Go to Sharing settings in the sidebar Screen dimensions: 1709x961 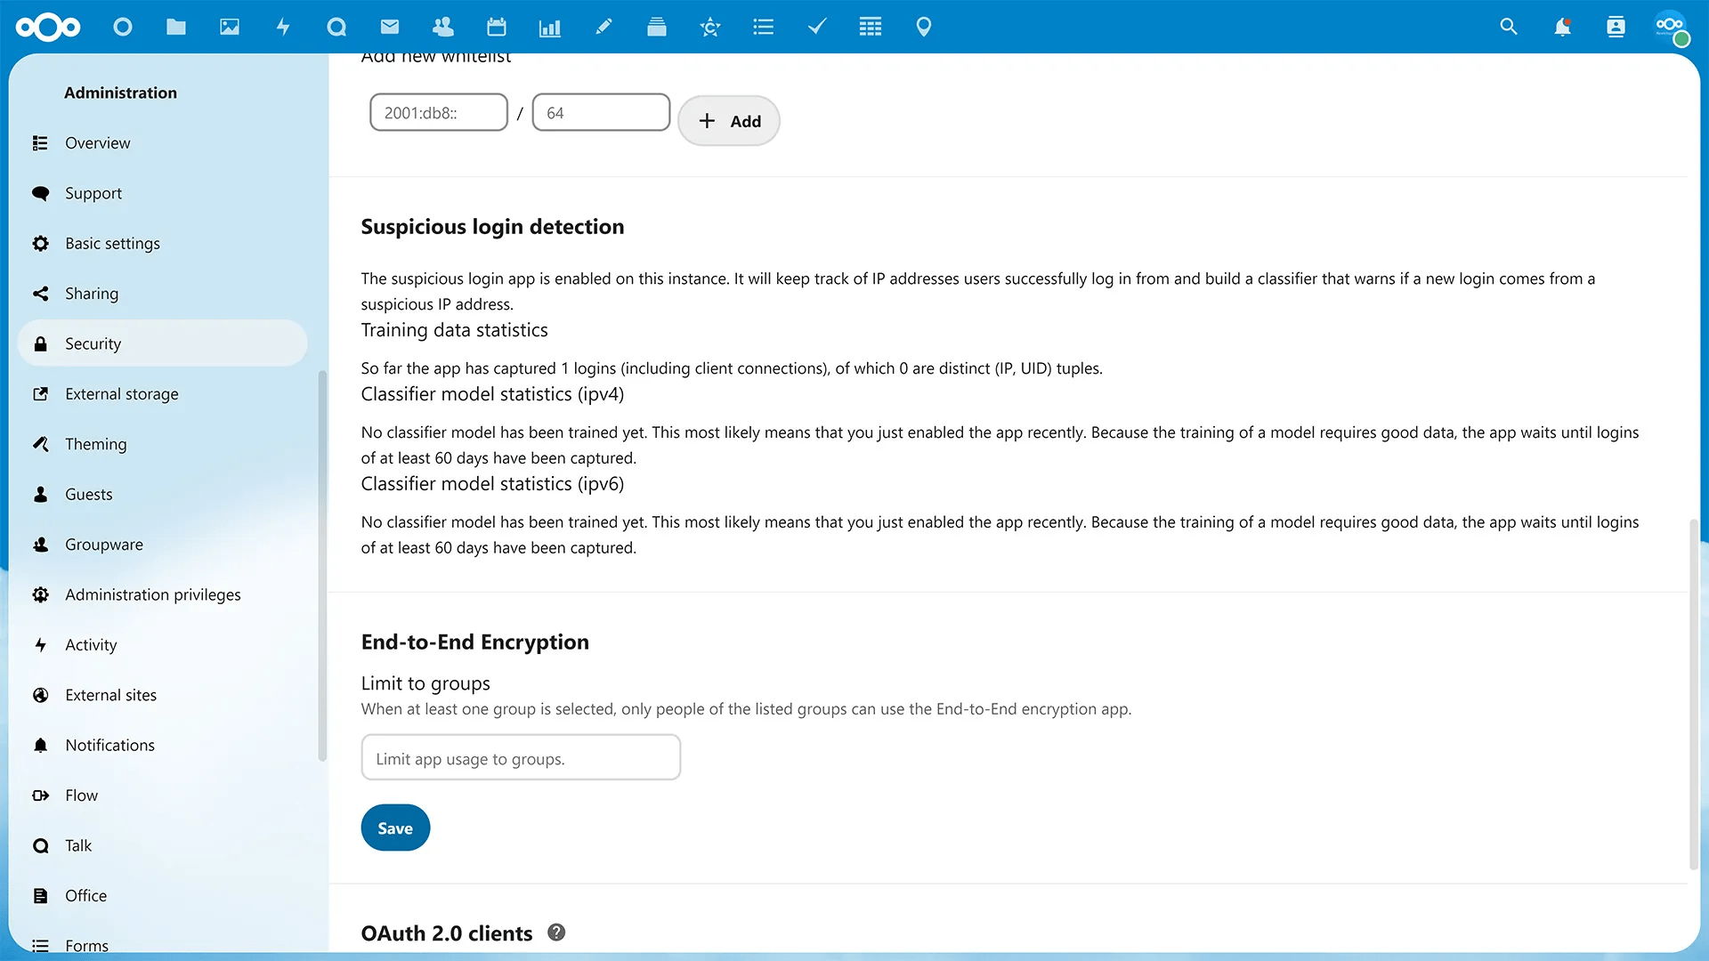coord(92,294)
